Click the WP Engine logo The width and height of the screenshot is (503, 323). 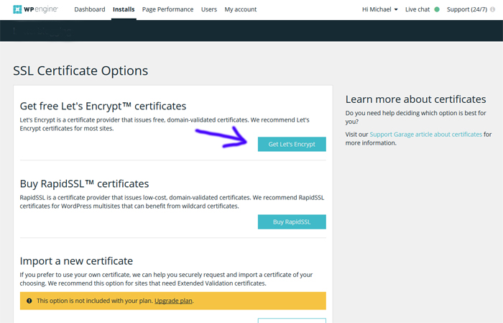pyautogui.click(x=35, y=9)
